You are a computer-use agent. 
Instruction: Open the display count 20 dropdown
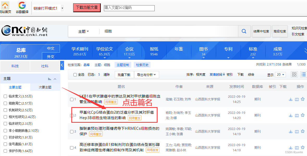[280, 74]
